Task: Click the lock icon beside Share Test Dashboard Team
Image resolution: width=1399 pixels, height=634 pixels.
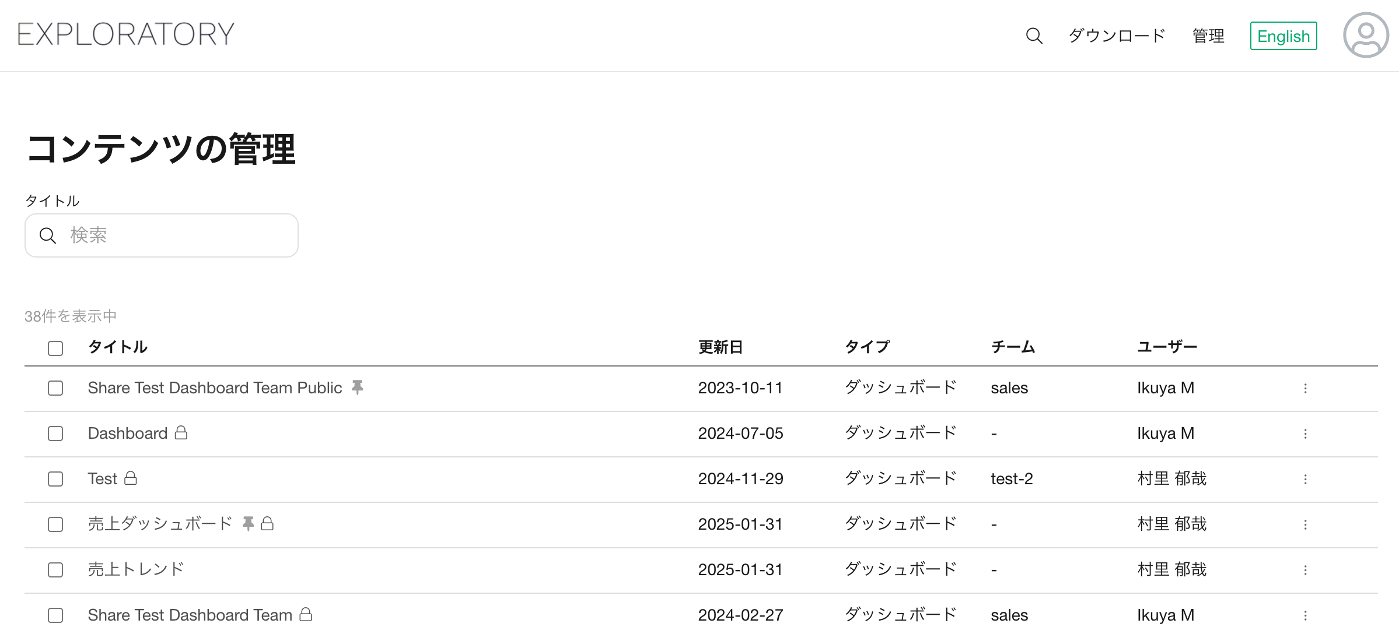Action: point(306,614)
